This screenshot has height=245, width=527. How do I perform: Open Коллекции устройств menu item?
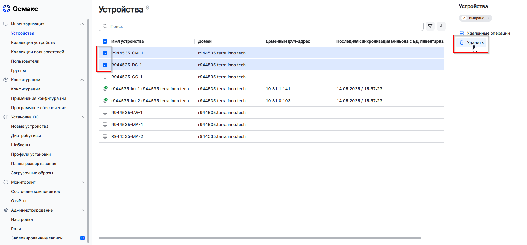(x=33, y=42)
